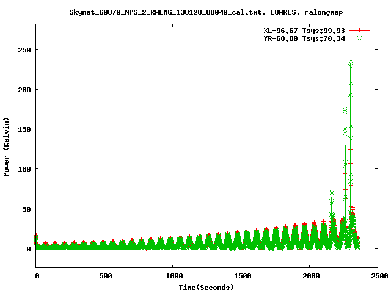Click the y-axis tick label 250

point(24,50)
